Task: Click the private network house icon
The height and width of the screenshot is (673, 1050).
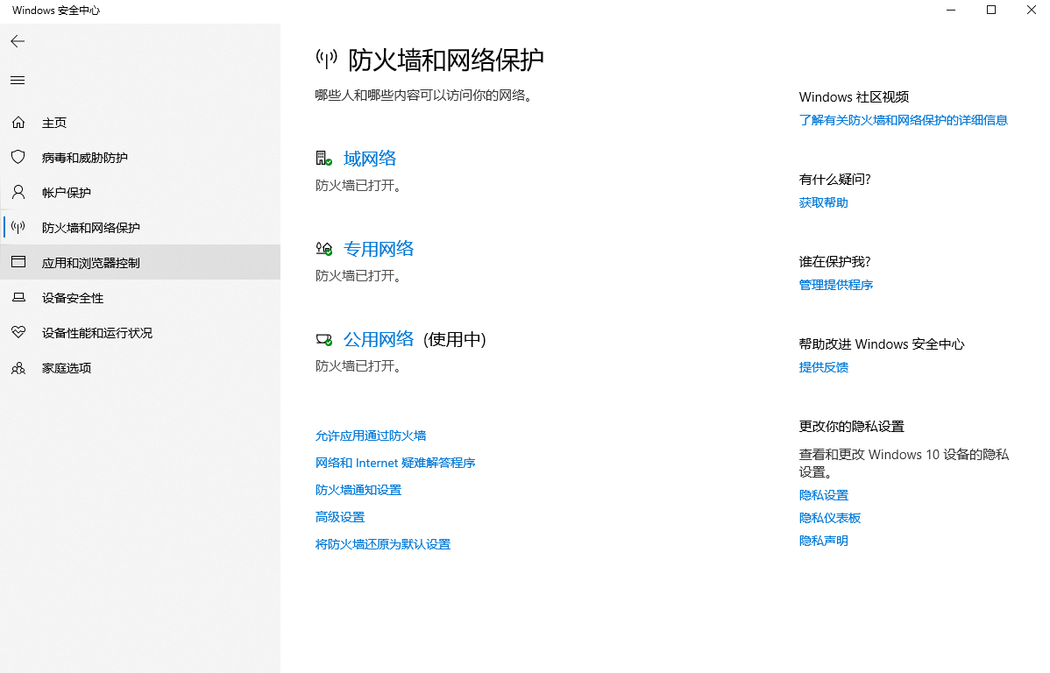Action: [324, 249]
